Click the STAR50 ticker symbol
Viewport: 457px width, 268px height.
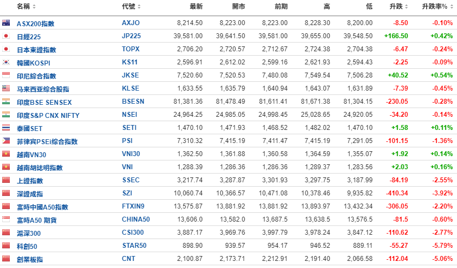click(x=134, y=246)
